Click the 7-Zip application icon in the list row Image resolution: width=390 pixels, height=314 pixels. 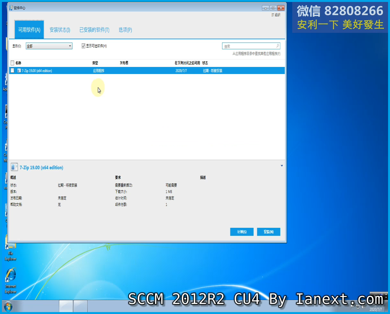[19, 70]
